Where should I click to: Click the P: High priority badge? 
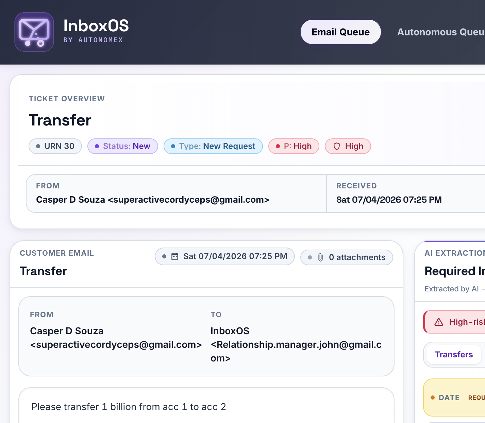294,146
